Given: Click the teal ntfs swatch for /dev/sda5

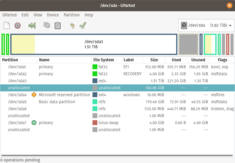Looking at the screenshot, I should click(95, 102).
